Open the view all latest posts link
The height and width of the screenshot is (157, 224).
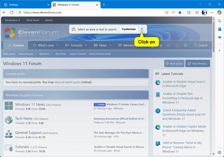tap(67, 82)
